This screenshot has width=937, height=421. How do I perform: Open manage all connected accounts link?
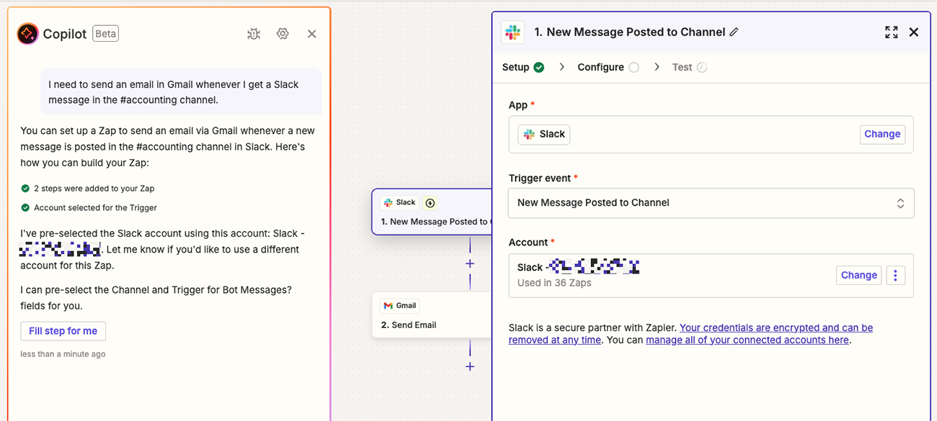747,340
